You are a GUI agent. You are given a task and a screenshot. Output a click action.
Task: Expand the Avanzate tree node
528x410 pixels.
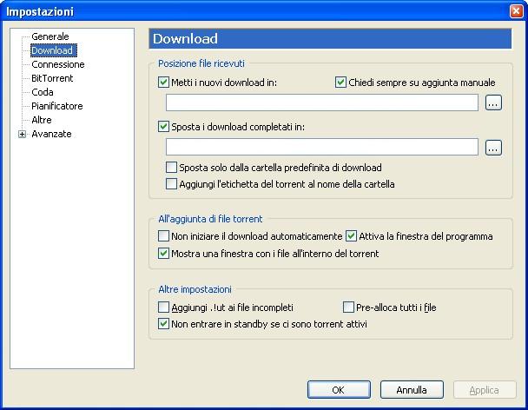[x=22, y=134]
